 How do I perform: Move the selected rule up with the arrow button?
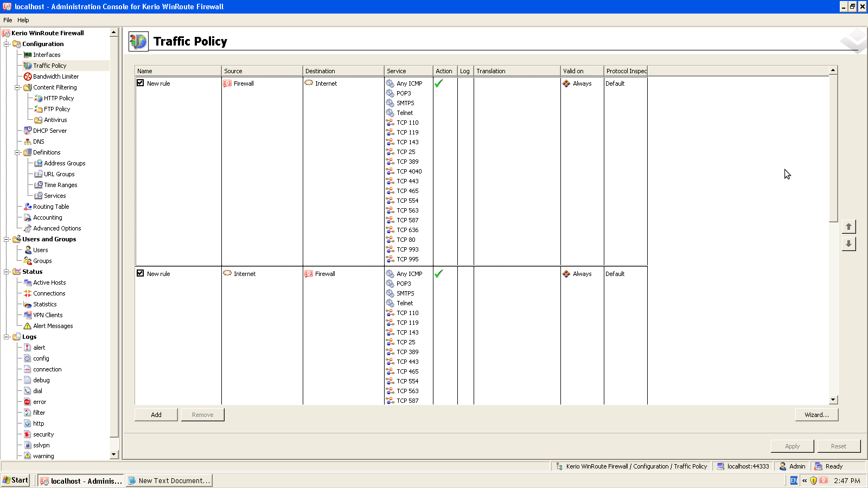849,227
